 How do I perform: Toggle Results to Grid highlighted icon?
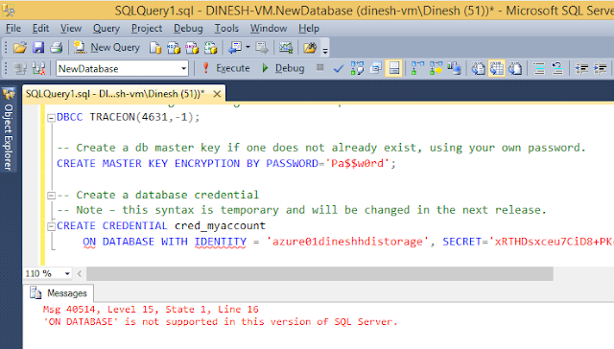point(497,69)
